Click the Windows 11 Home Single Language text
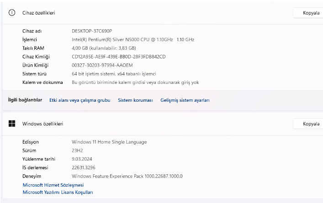 (x=109, y=142)
